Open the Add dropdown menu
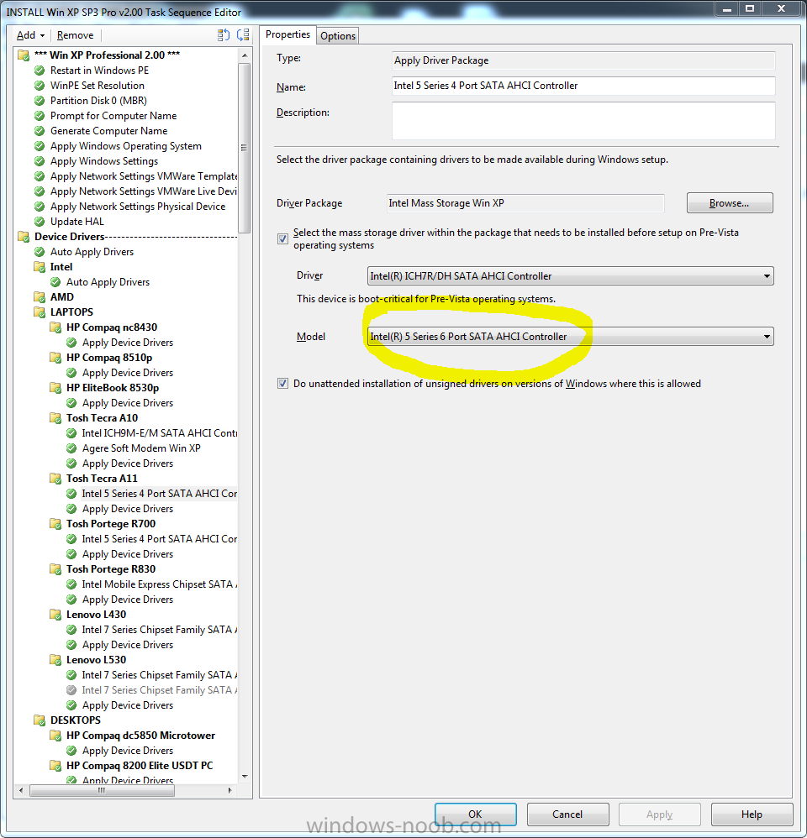This screenshot has width=807, height=838. pos(30,35)
